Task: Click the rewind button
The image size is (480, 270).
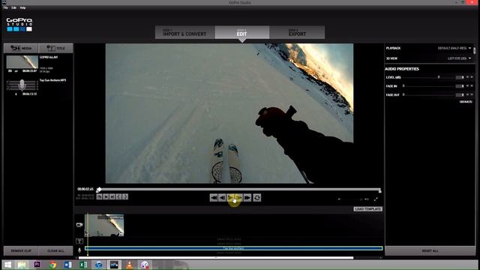Action: [x=214, y=198]
